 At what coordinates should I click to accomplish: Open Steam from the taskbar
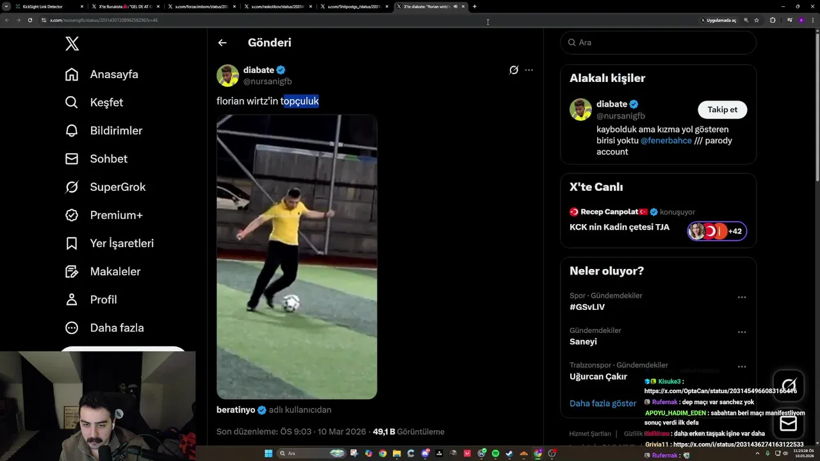(x=509, y=453)
